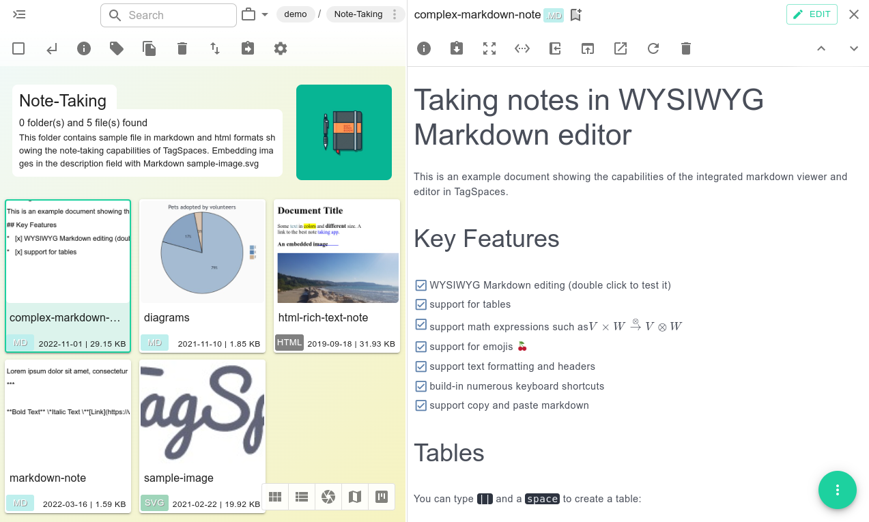Viewport: 869px width, 522px height.
Task: Click the delete icon in file toolbar
Action: [182, 48]
